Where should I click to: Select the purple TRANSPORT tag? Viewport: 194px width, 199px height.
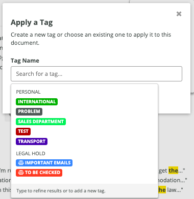click(x=32, y=141)
